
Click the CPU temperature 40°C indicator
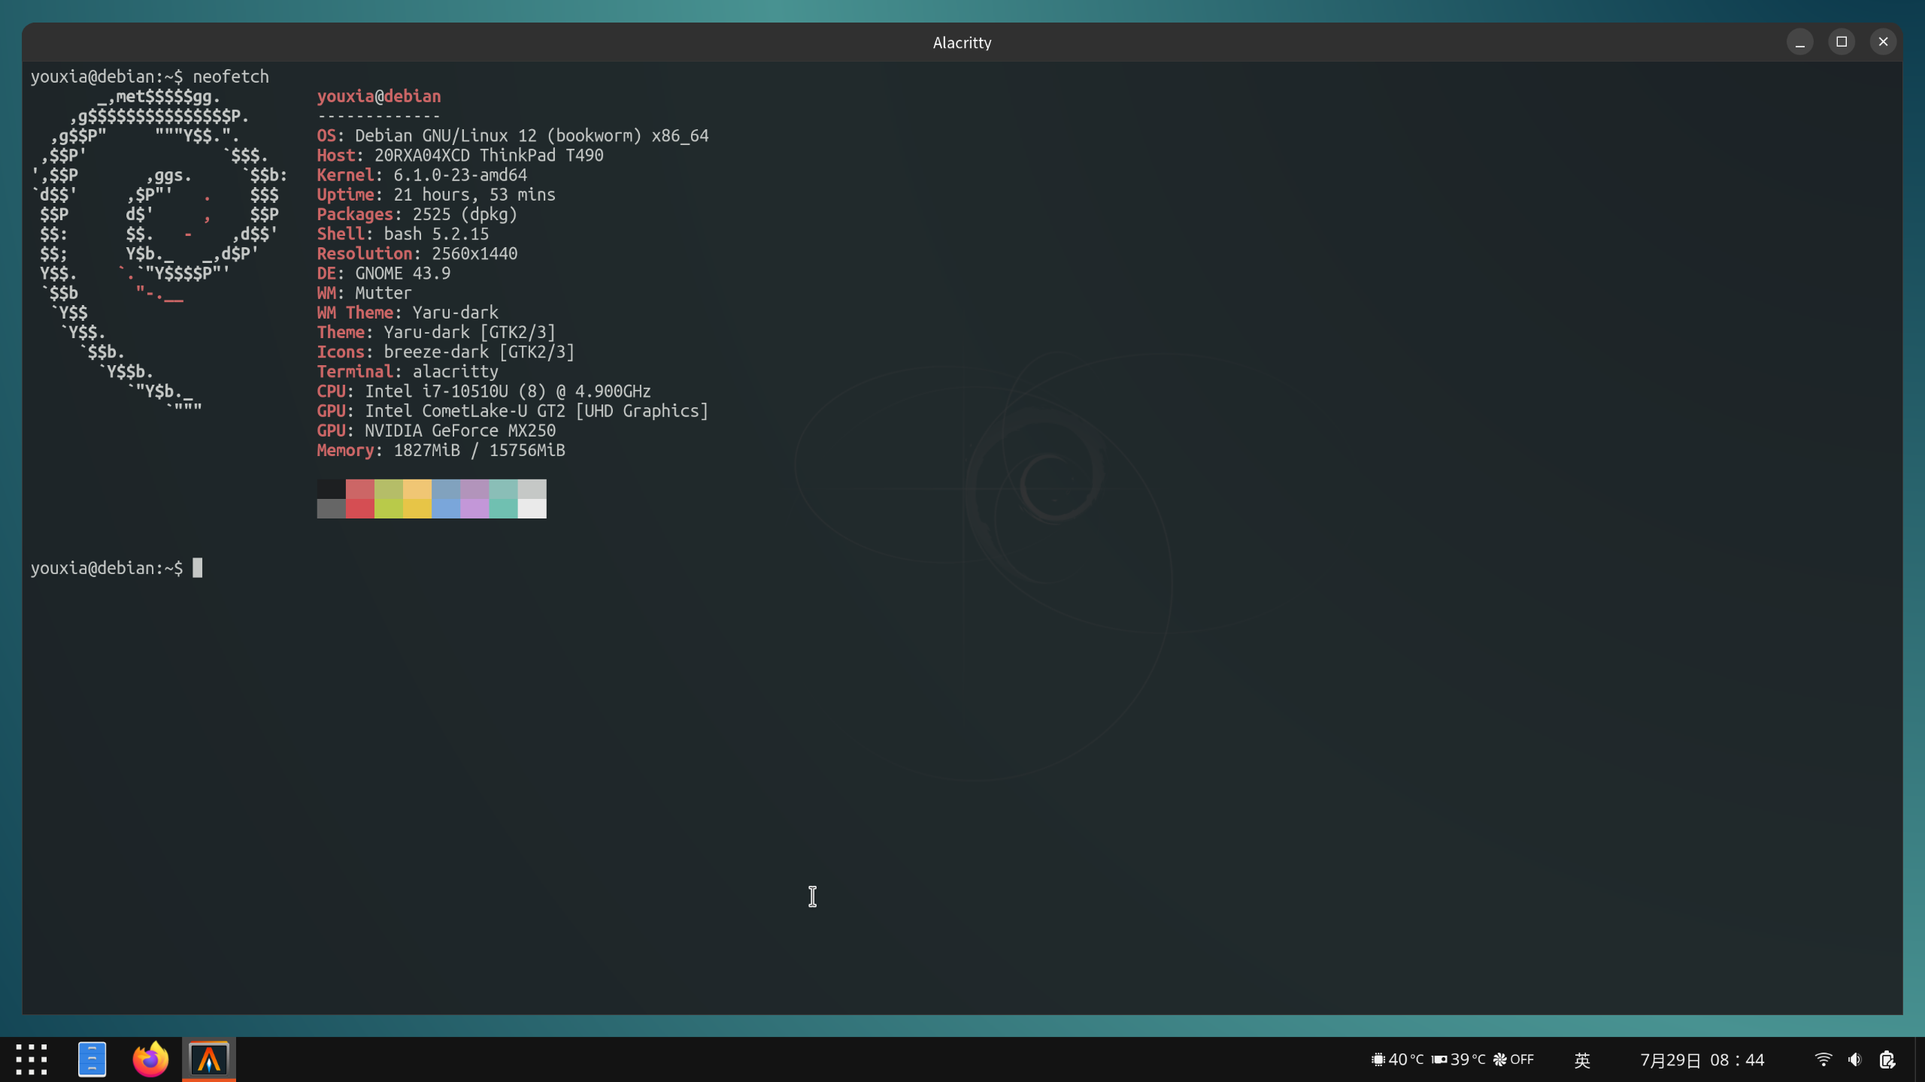click(x=1397, y=1059)
